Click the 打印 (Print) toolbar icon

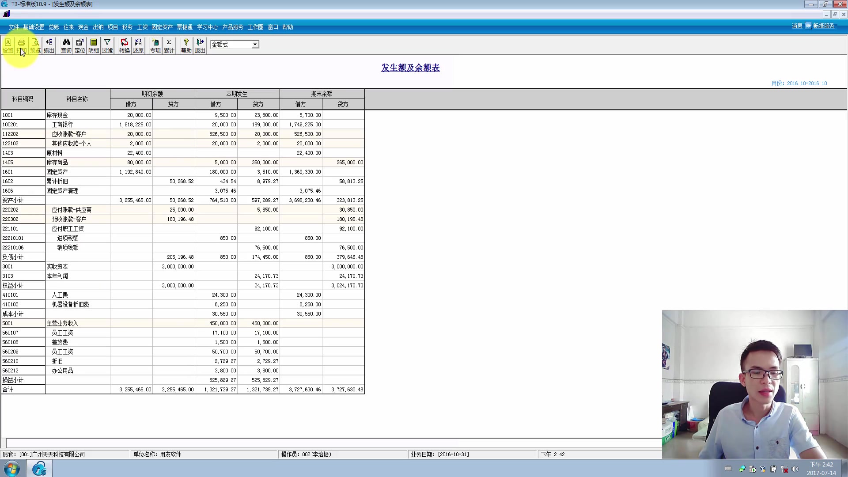pos(21,45)
